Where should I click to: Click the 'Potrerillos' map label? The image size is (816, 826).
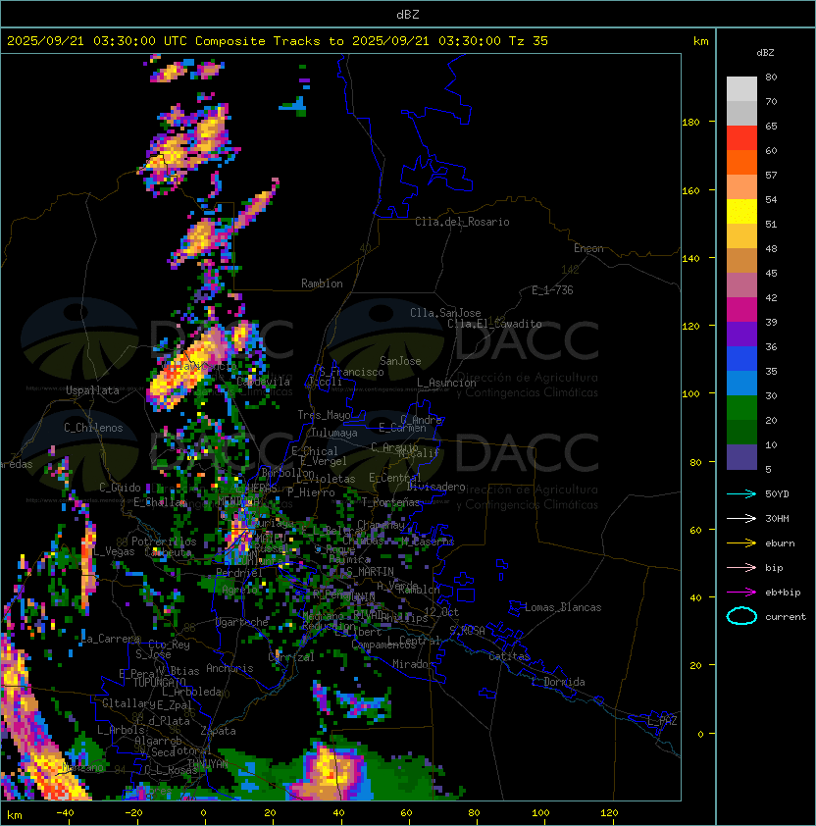click(164, 542)
